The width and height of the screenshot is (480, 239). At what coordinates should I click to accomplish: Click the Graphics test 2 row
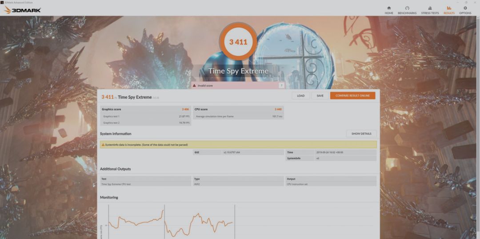click(145, 123)
